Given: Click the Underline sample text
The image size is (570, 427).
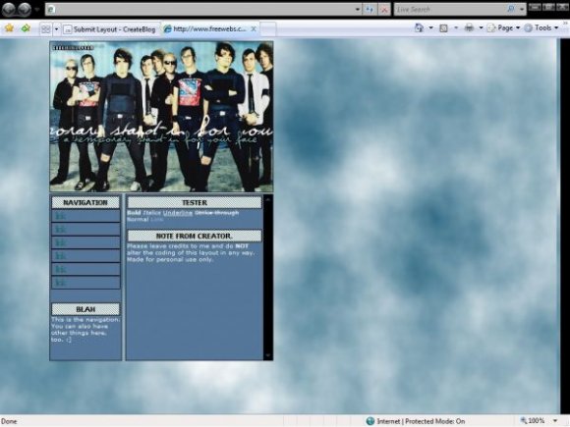Looking at the screenshot, I should [178, 213].
